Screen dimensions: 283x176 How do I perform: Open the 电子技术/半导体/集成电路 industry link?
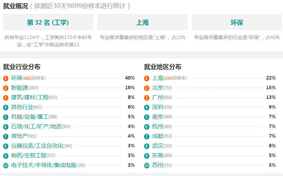[44, 165]
